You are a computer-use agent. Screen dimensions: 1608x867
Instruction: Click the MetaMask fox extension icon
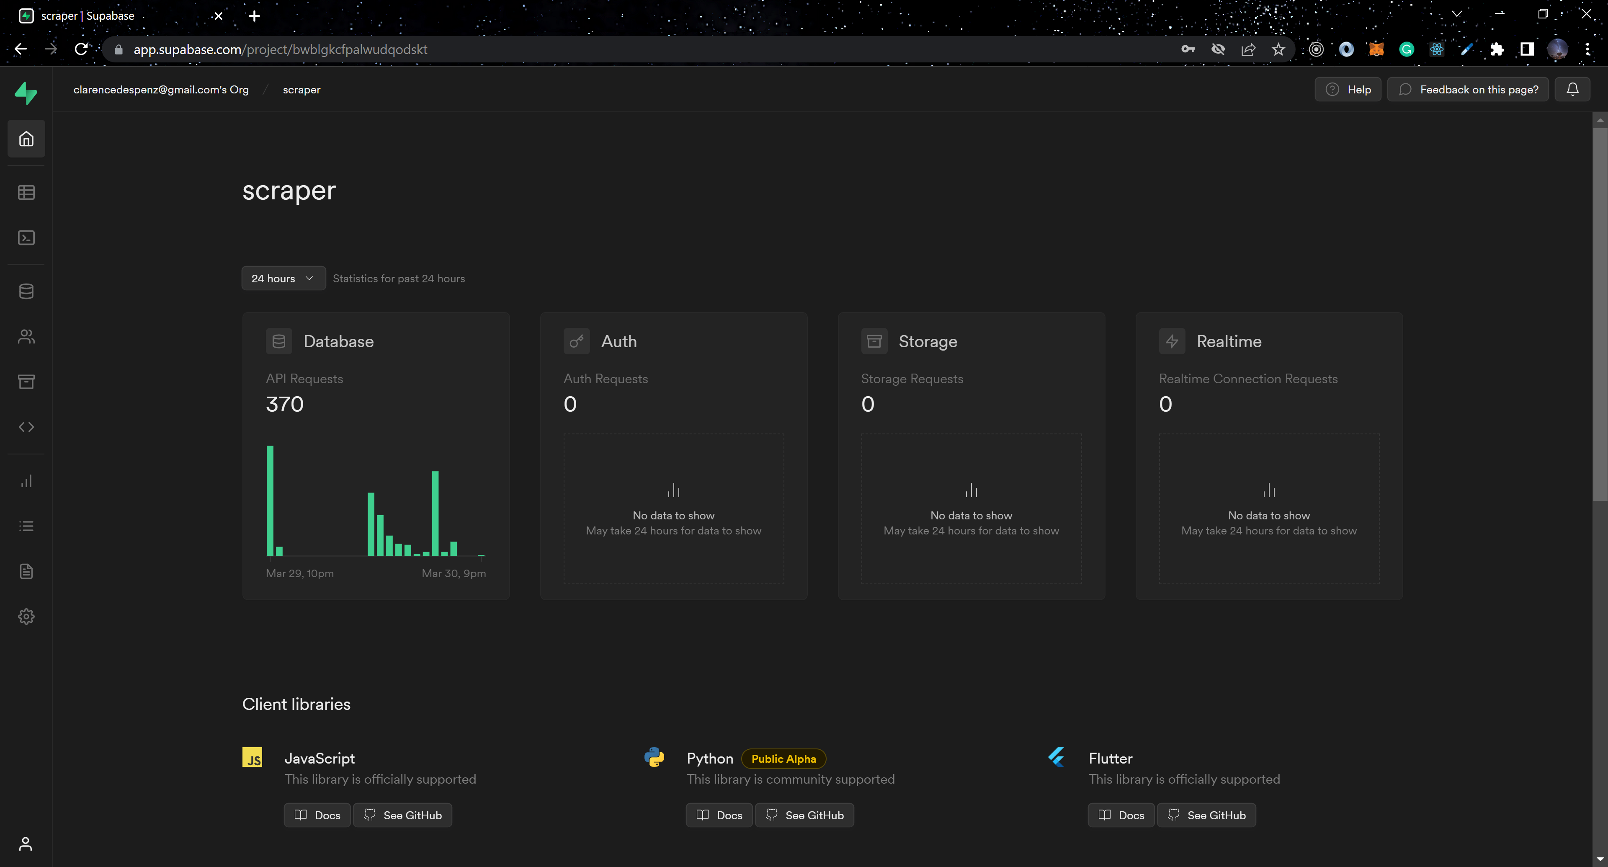[x=1376, y=49]
